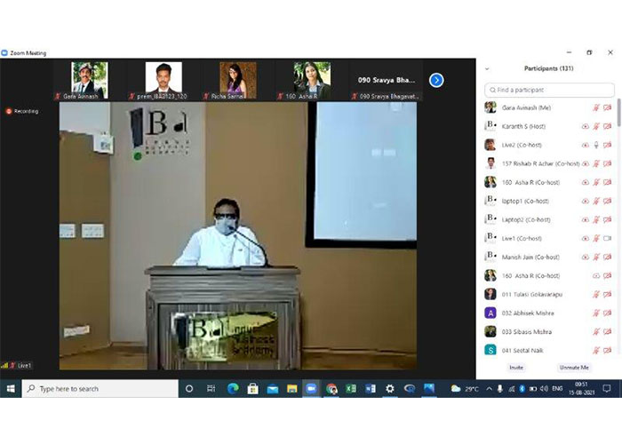622x444 pixels.
Task: Open Zoom from the Windows taskbar
Action: pos(311,388)
